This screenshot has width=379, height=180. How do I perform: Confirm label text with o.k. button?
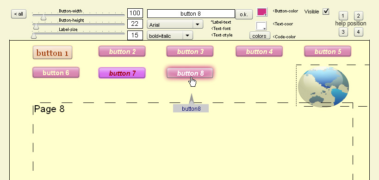point(243,14)
